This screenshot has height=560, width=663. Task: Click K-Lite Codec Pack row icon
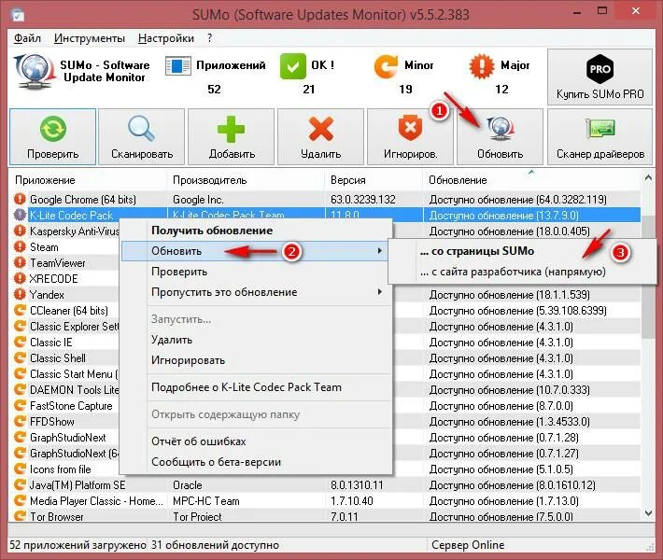[20, 215]
